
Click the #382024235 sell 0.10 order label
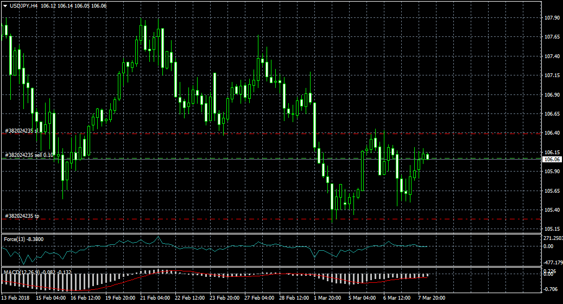pyautogui.click(x=29, y=155)
